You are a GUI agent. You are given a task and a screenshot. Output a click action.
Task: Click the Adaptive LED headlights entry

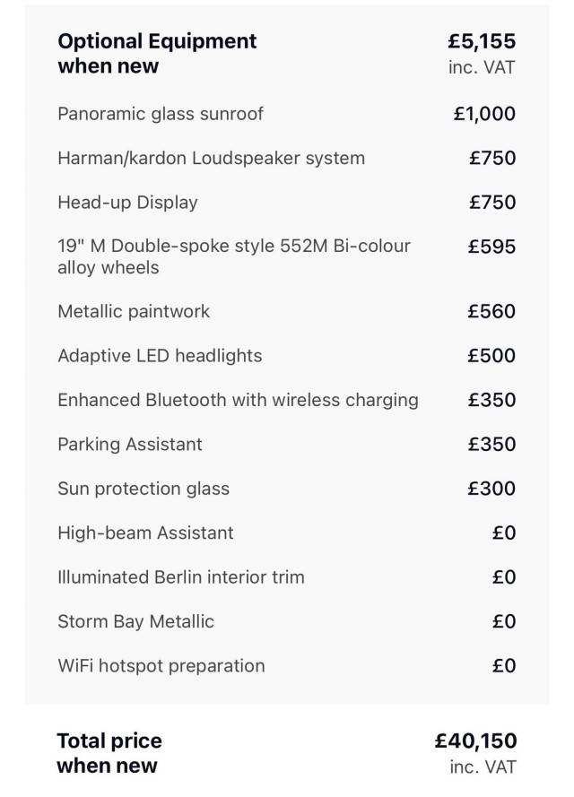161,355
